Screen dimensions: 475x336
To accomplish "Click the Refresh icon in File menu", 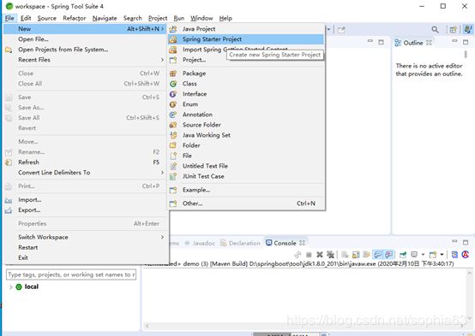I will click(x=9, y=162).
